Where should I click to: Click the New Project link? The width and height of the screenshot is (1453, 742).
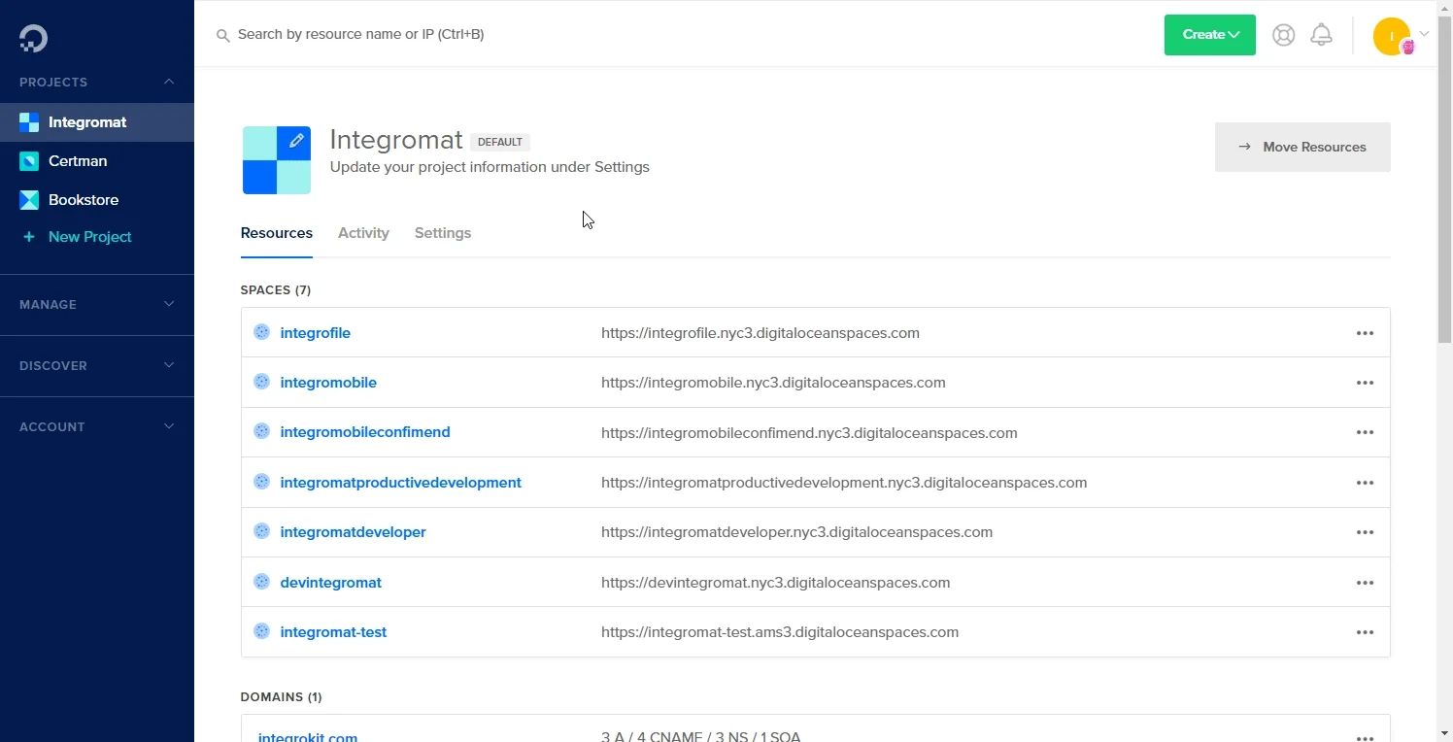click(90, 237)
